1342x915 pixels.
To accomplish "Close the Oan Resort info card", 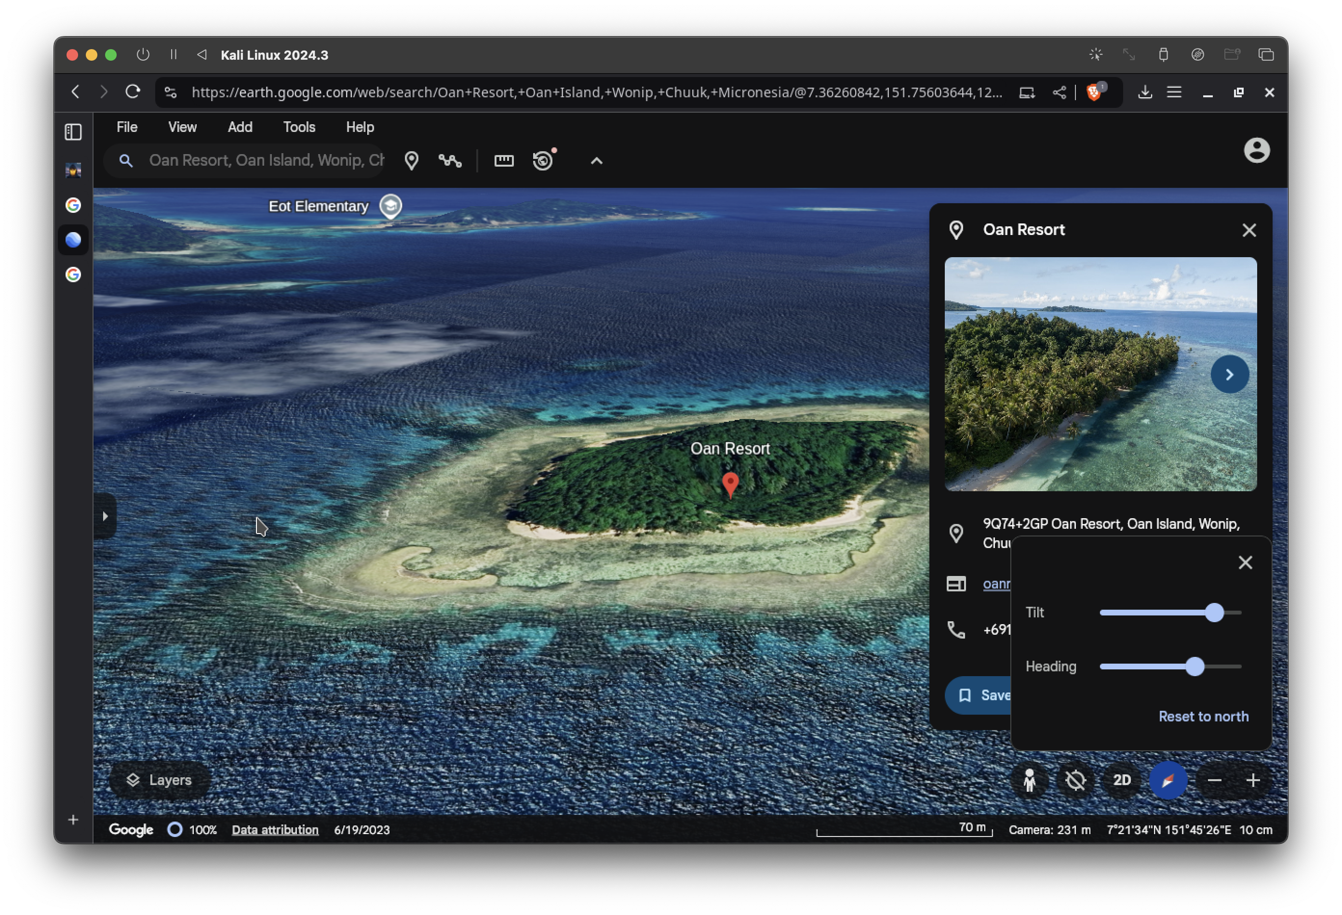I will [x=1249, y=230].
